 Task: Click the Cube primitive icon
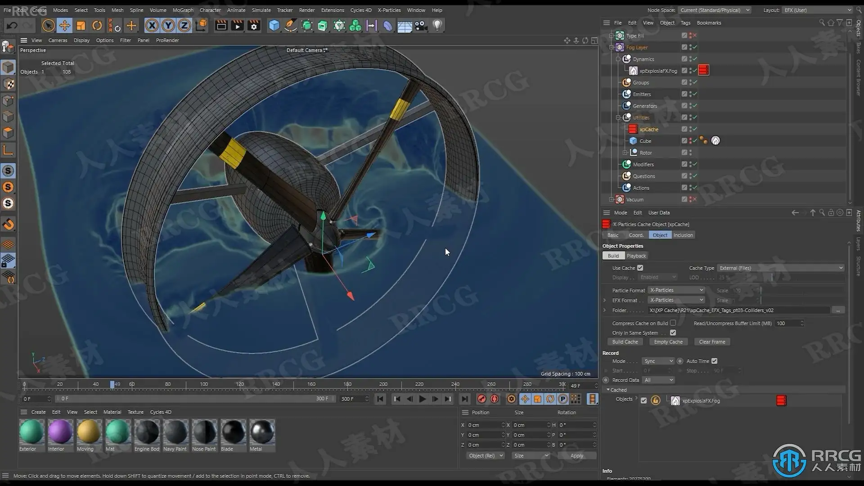(274, 26)
